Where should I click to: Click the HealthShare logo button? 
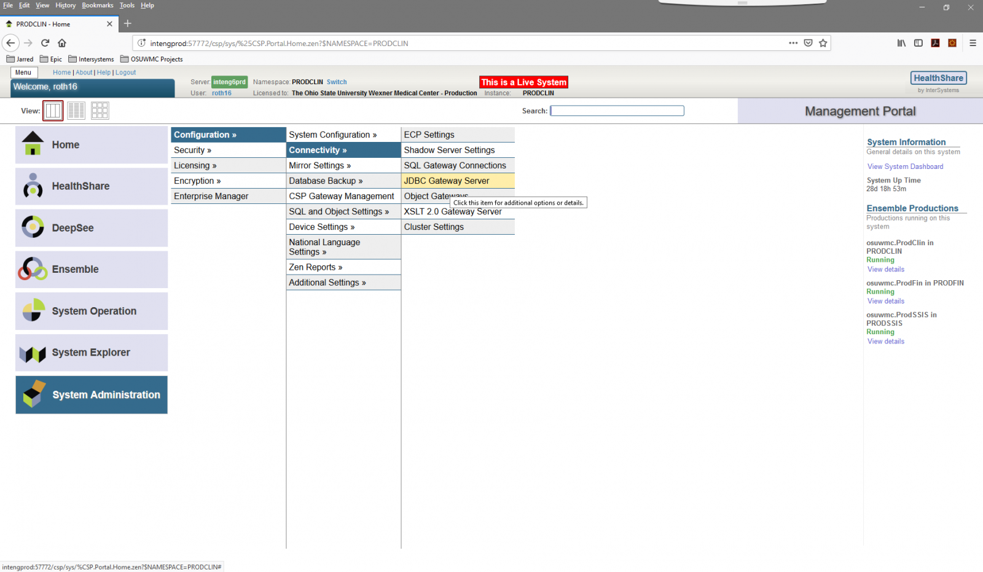tap(938, 78)
